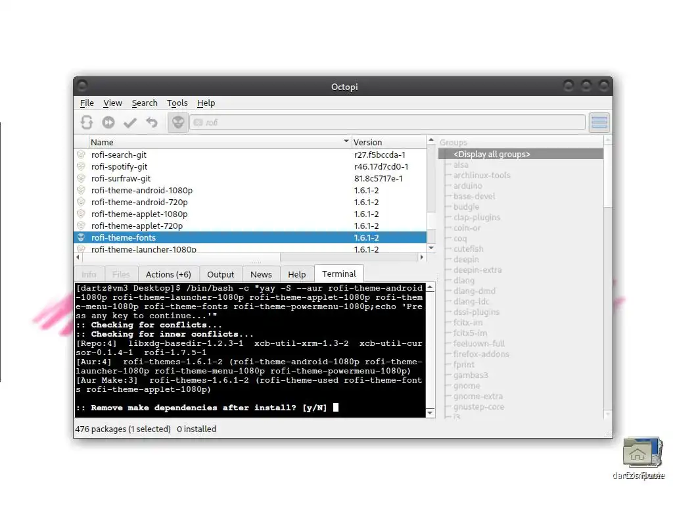Click version r46.17d7cd0-1 cell
This screenshot has width=673, height=505.
click(x=381, y=166)
